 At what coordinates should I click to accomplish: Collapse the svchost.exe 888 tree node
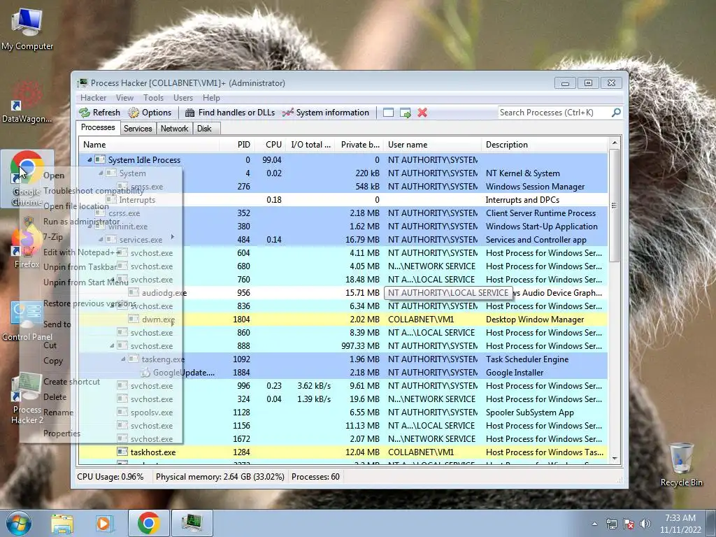click(x=112, y=346)
